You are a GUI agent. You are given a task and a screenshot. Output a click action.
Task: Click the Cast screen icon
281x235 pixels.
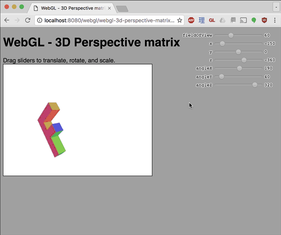pos(243,20)
